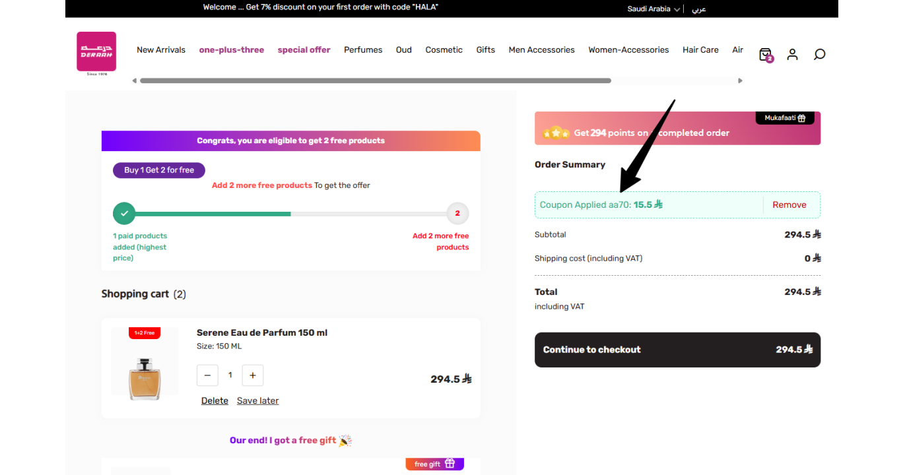Image resolution: width=903 pixels, height=475 pixels.
Task: Click the Mukafaati gift badge
Action: [785, 118]
